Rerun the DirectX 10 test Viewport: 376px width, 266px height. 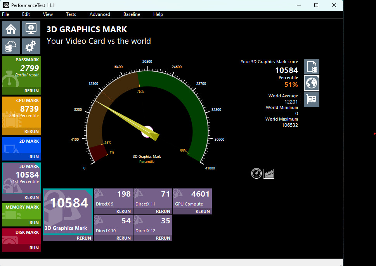click(x=123, y=238)
